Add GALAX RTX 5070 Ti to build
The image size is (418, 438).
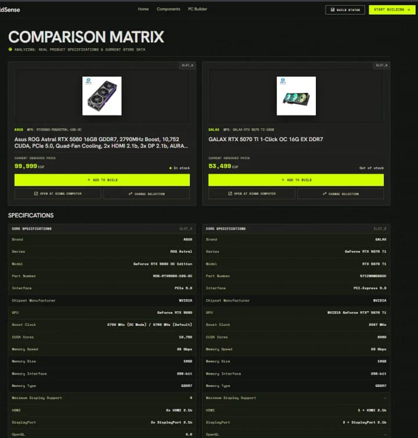click(x=296, y=180)
